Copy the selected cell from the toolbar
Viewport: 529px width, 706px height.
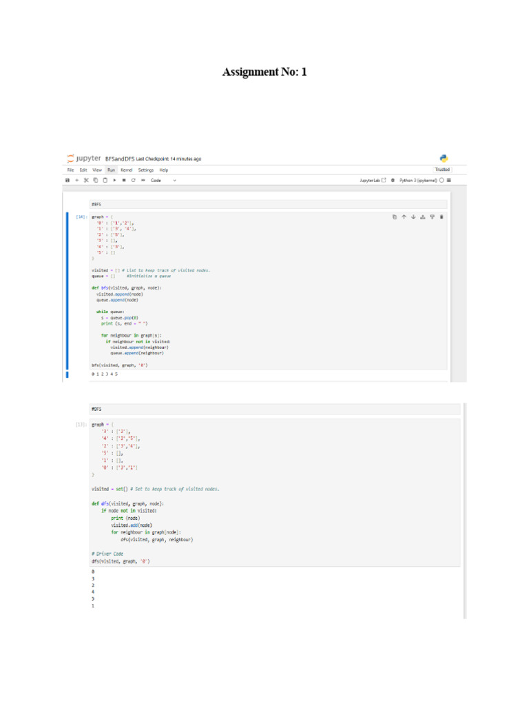point(95,180)
